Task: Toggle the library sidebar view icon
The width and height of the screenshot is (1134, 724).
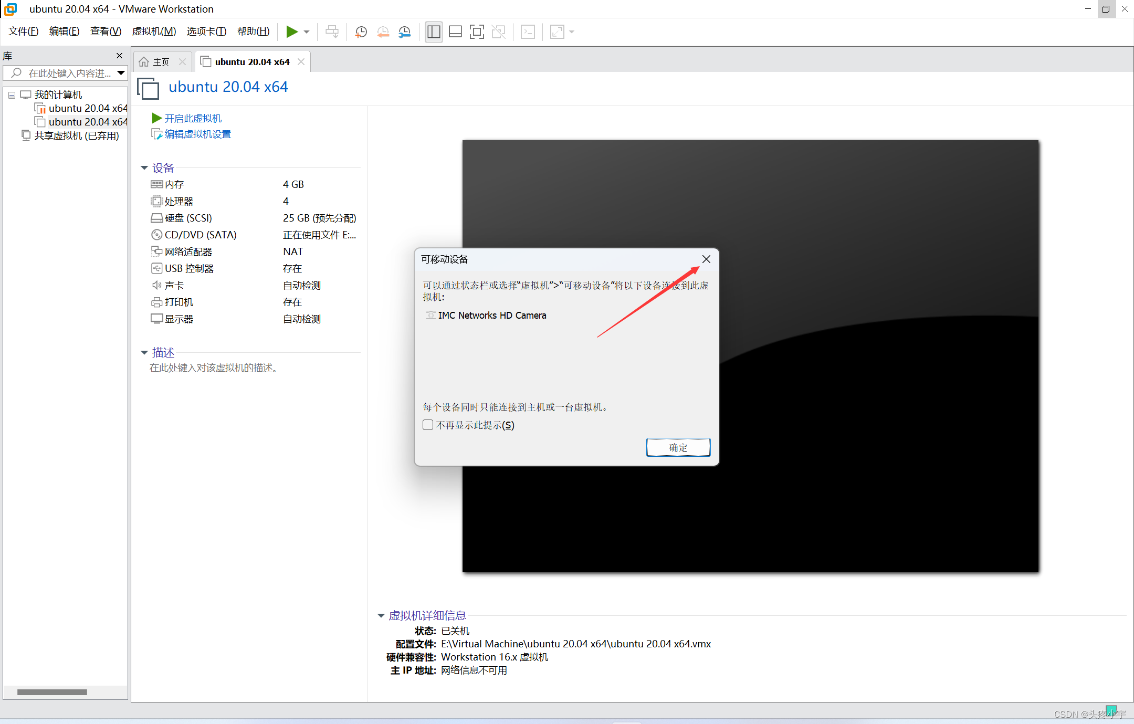Action: [434, 32]
